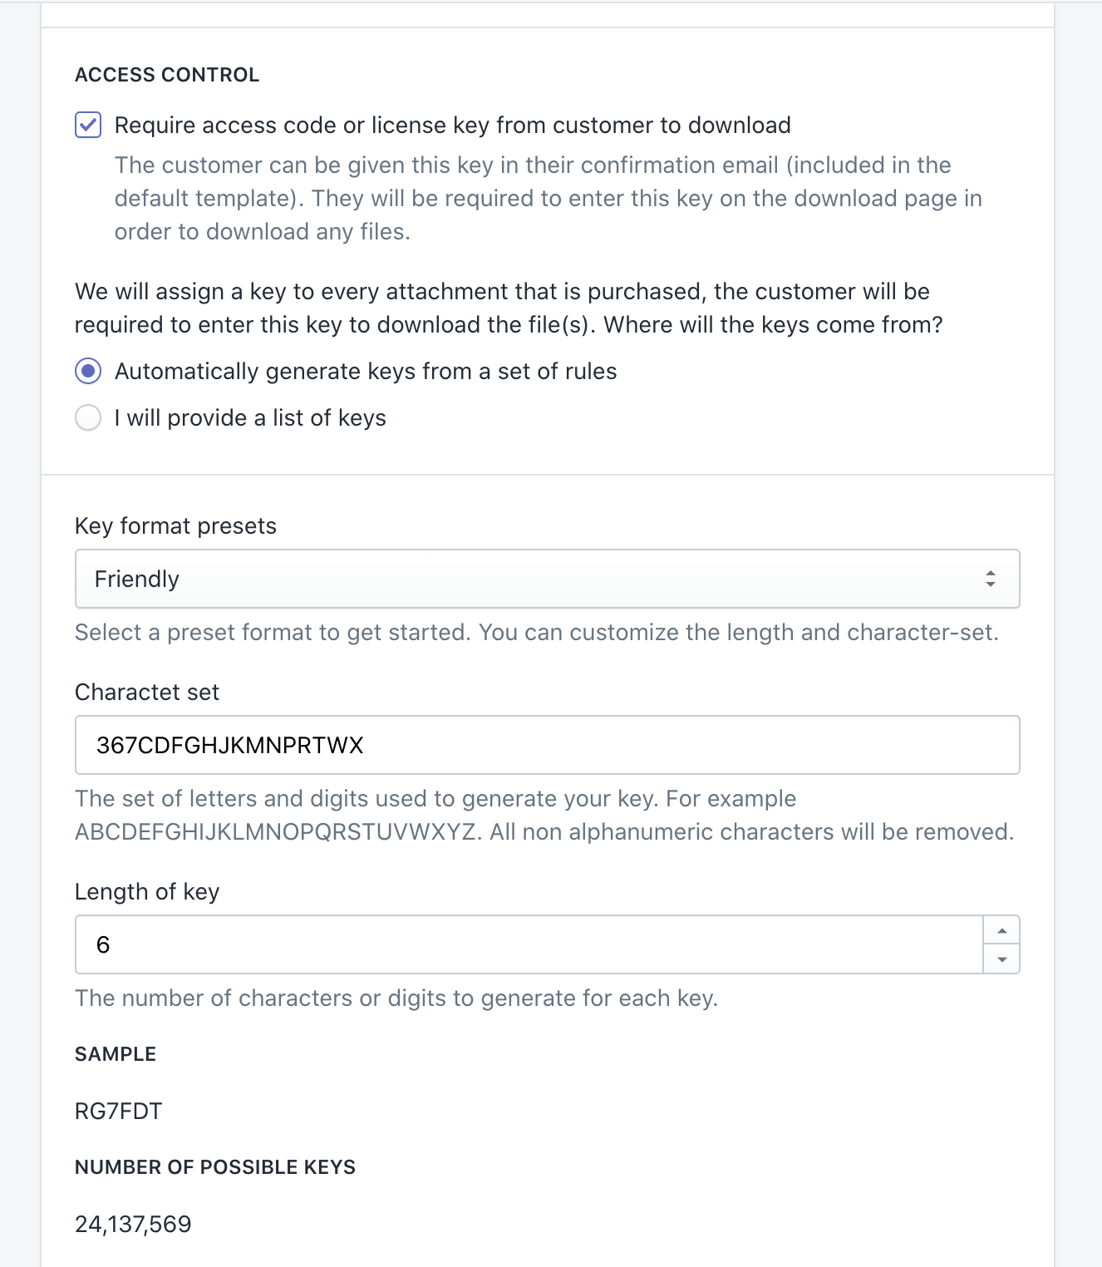Click the empty radio circle for providing keys
Image resolution: width=1102 pixels, height=1267 pixels.
pyautogui.click(x=88, y=417)
